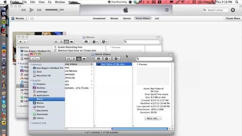Click the Home Videos window toolbar toggle pill

pyautogui.click(x=171, y=54)
